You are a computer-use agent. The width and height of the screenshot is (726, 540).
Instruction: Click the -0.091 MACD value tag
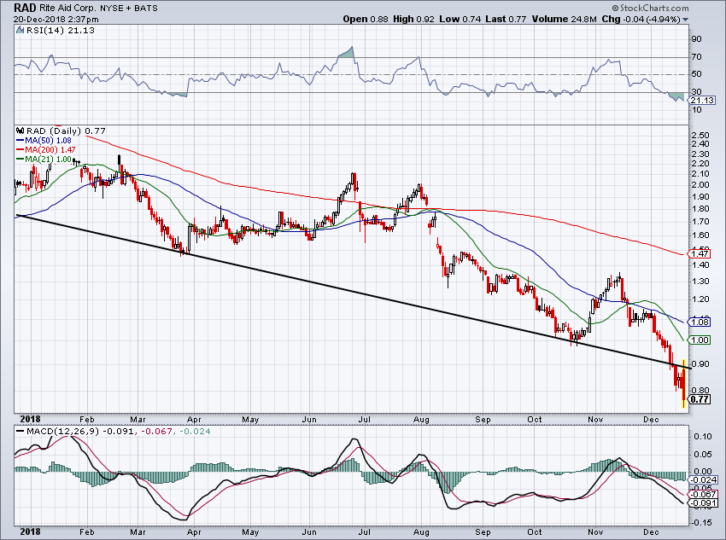coord(703,503)
